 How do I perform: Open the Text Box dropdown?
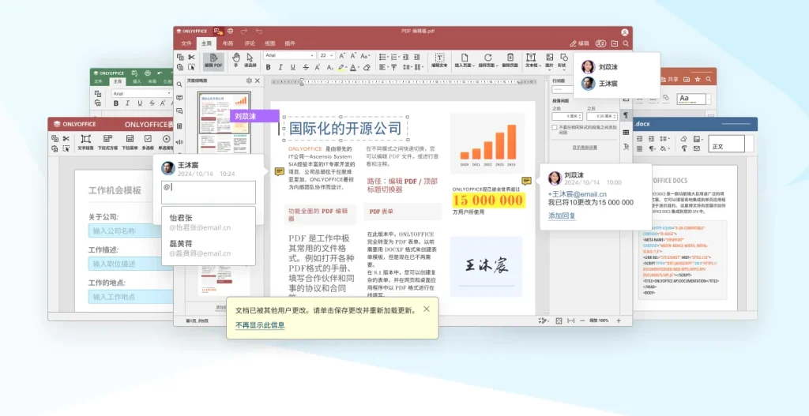(x=532, y=60)
